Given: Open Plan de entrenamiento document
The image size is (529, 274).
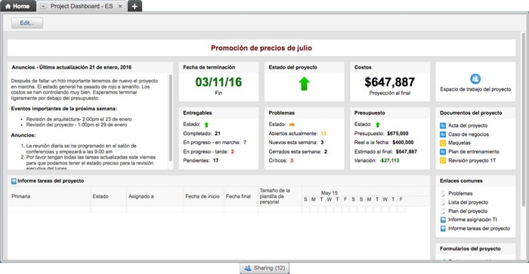Looking at the screenshot, I should click(474, 152).
